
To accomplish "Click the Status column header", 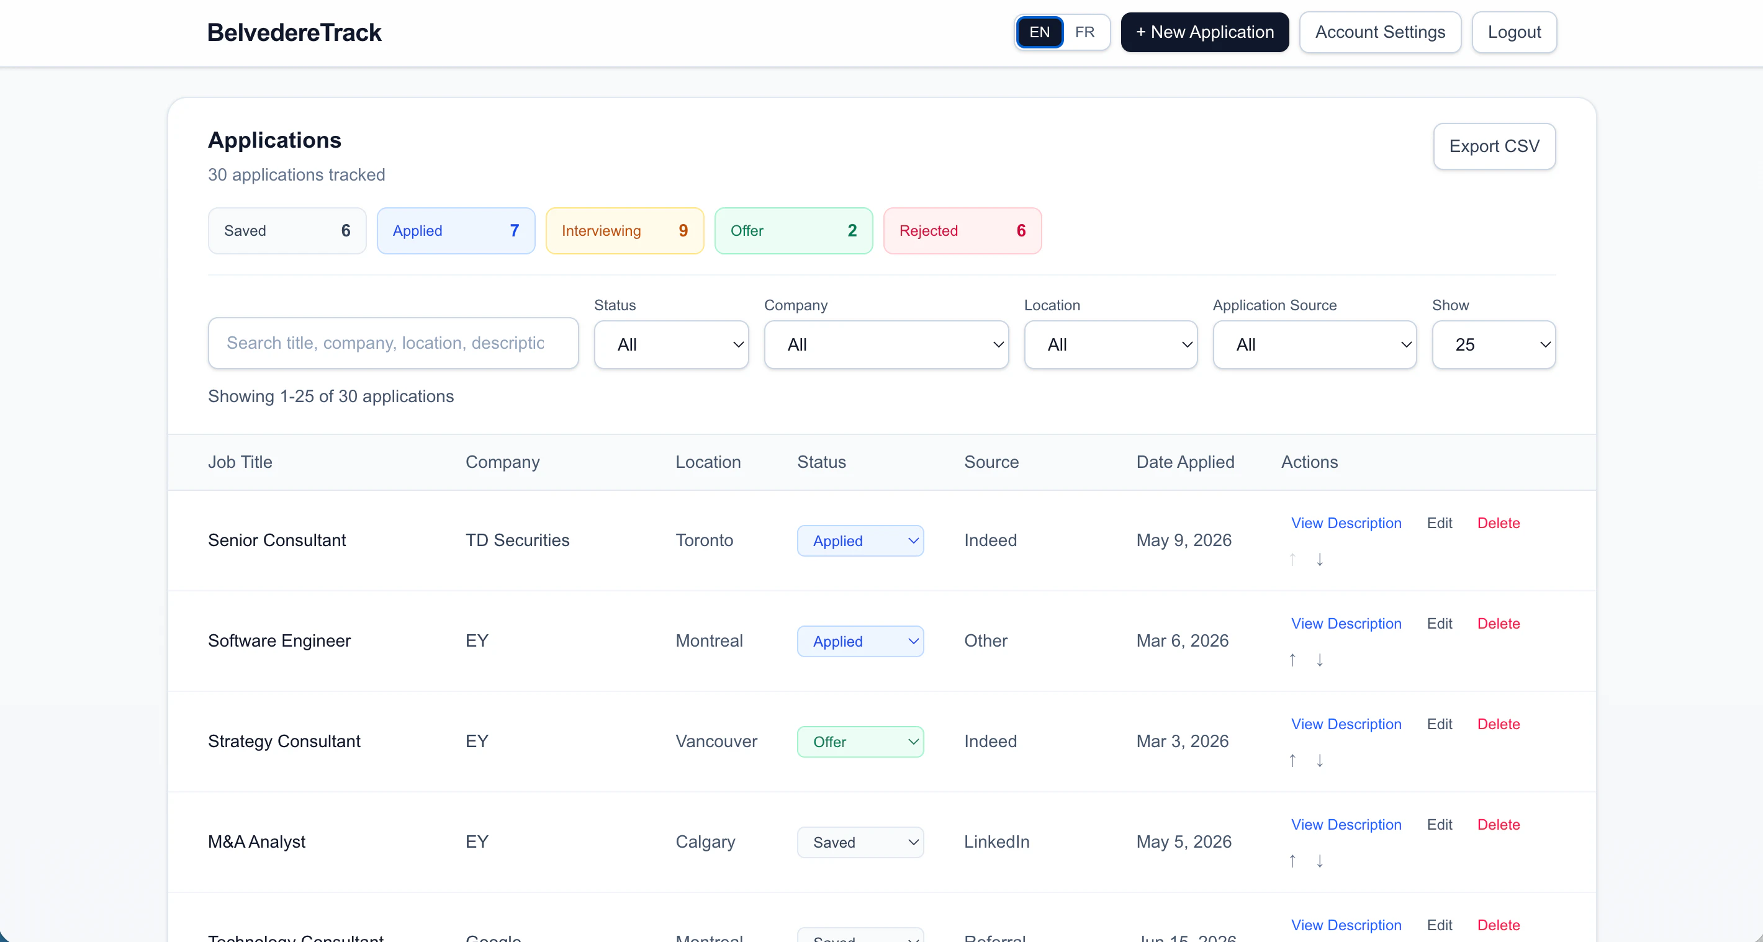I will point(821,462).
